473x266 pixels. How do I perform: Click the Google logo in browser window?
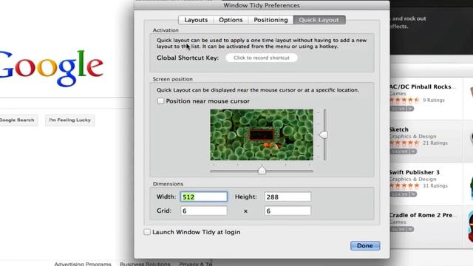pos(52,68)
